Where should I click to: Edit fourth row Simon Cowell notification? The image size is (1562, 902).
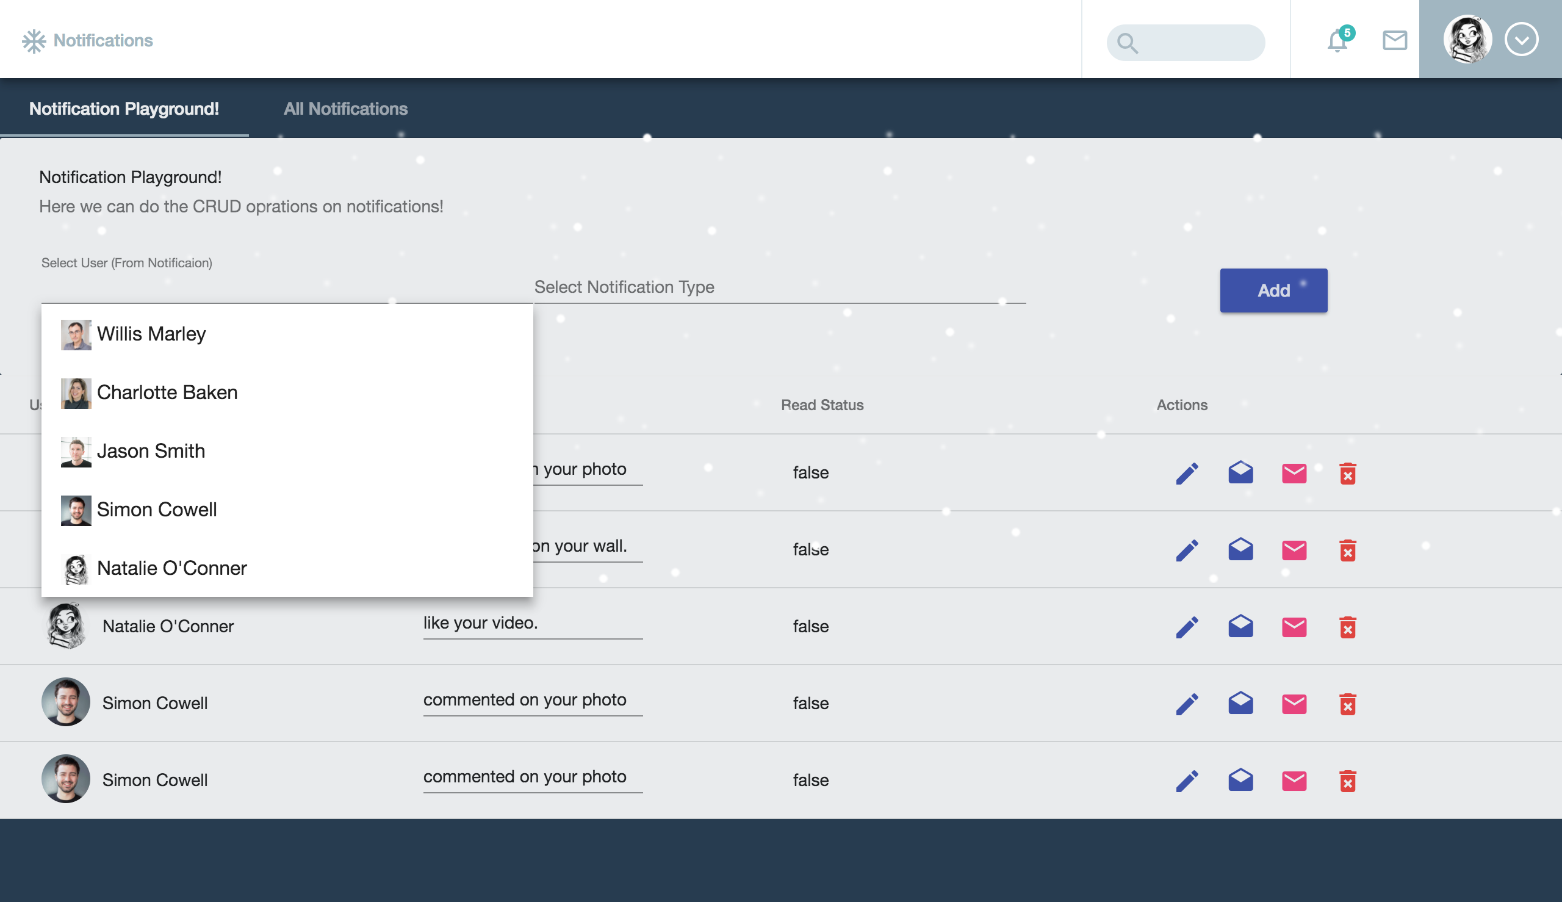coord(1187,704)
